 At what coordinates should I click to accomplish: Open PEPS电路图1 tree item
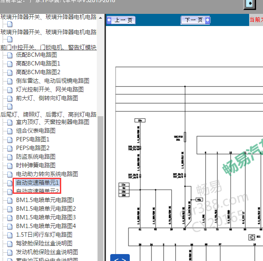(33, 139)
